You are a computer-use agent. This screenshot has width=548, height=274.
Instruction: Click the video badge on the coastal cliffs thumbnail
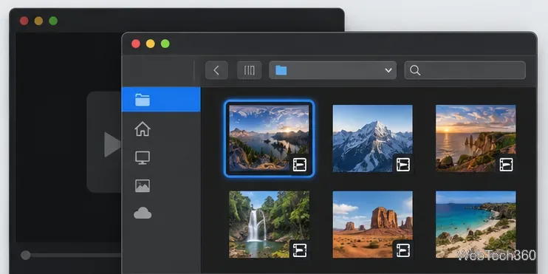506,164
